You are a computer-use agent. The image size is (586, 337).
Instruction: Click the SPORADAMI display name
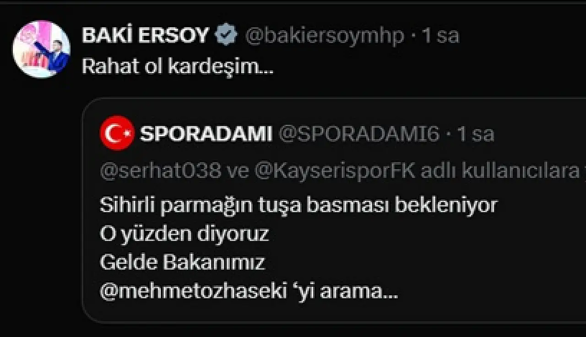(x=206, y=134)
